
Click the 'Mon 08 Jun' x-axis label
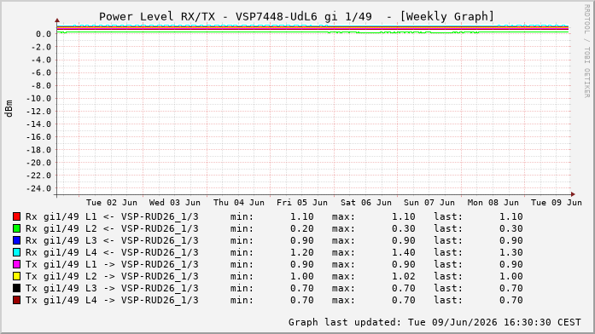click(493, 203)
